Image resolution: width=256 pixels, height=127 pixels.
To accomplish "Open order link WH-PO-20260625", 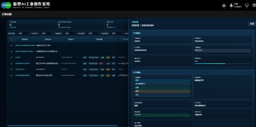I will [25, 45].
